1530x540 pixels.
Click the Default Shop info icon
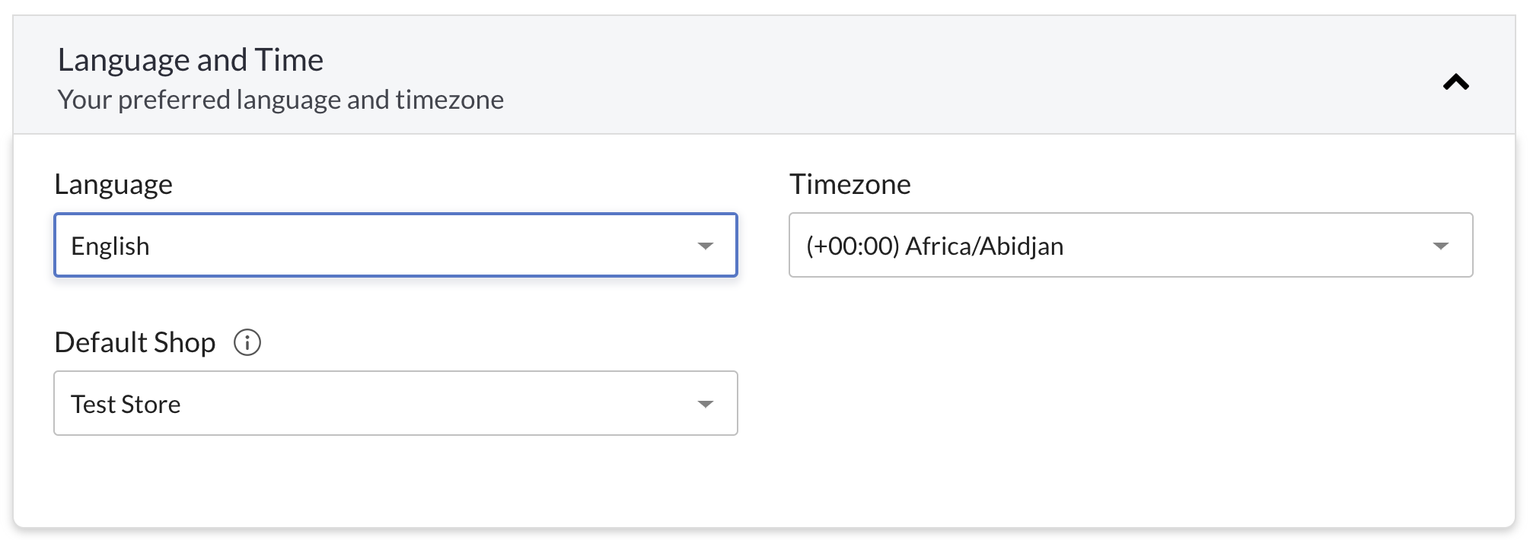[247, 342]
